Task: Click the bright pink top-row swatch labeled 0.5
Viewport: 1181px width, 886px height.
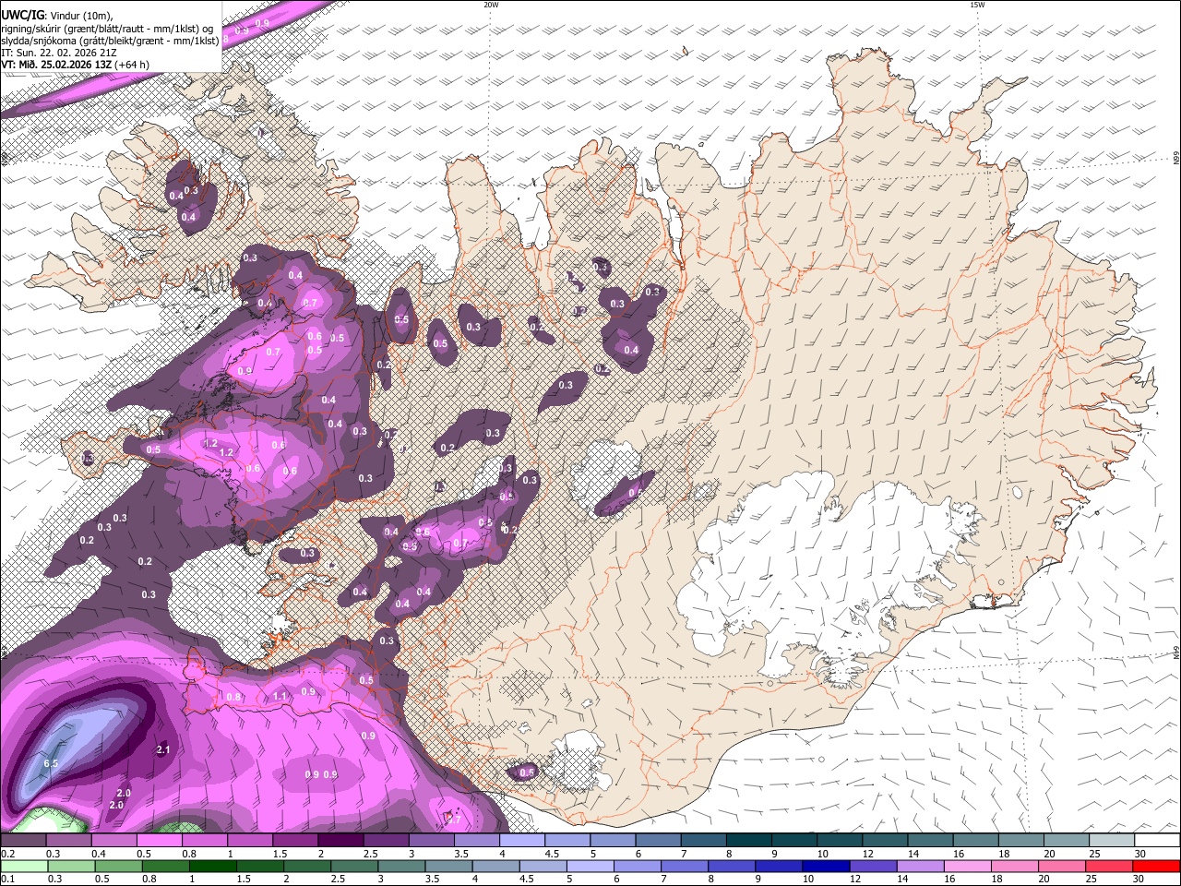Action: (159, 841)
